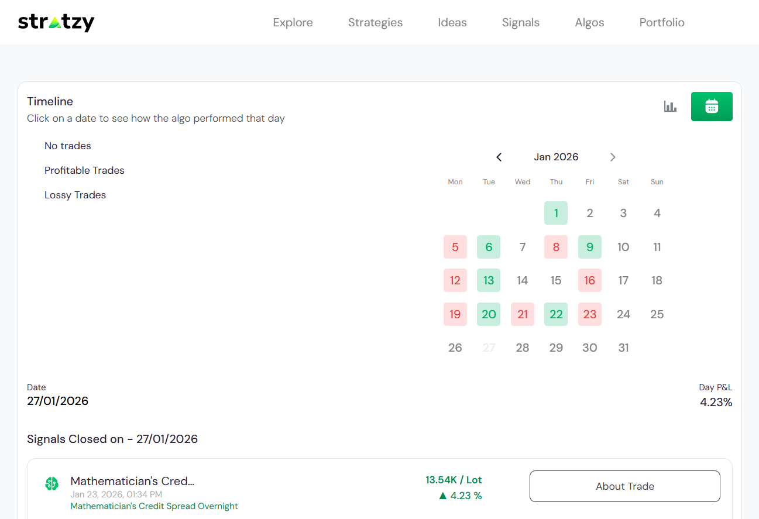Screen dimensions: 759x519
Task: Open the Explore menu item
Action: click(x=293, y=23)
